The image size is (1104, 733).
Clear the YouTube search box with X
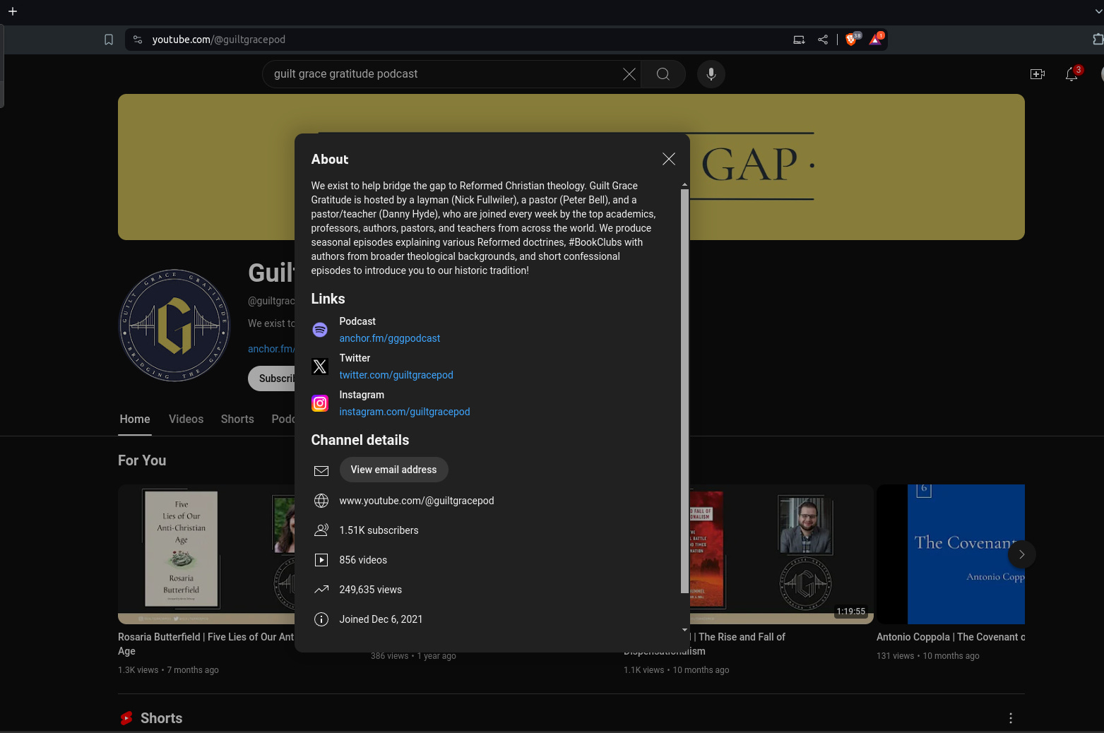pyautogui.click(x=629, y=74)
